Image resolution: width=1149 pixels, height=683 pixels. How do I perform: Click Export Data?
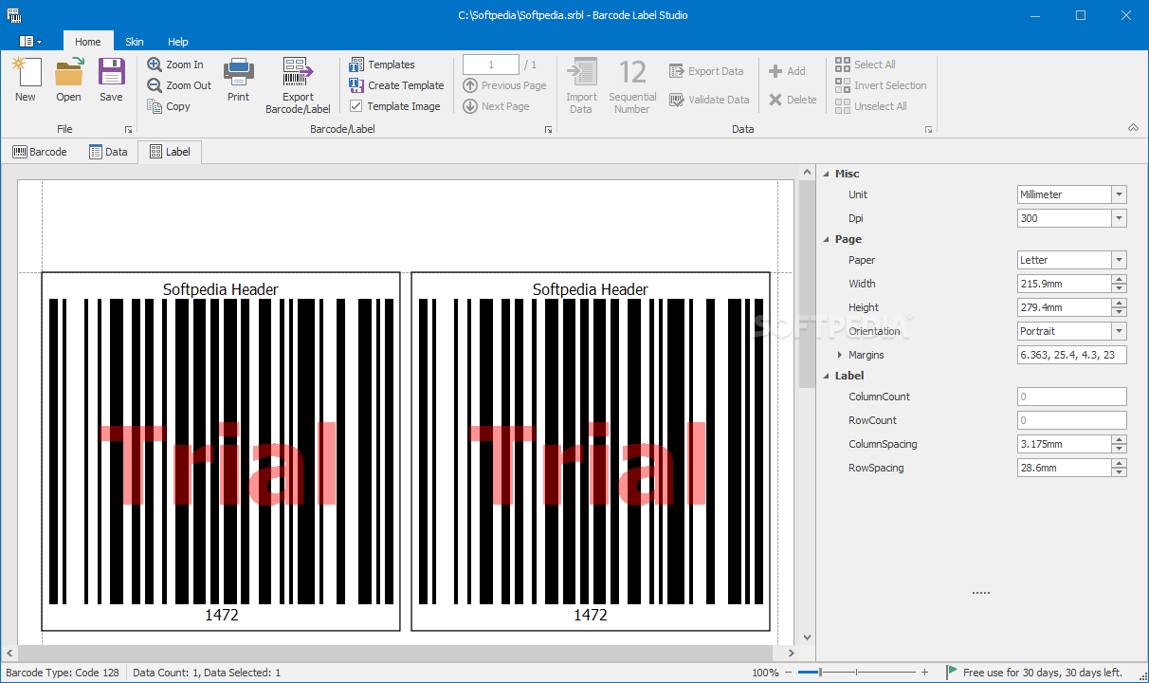[706, 71]
